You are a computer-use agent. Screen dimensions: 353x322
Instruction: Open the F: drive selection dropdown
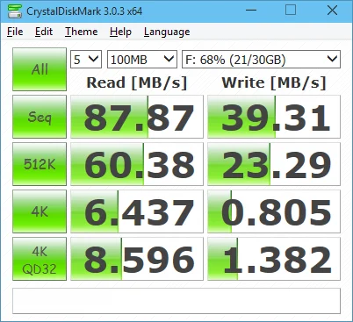pos(261,60)
